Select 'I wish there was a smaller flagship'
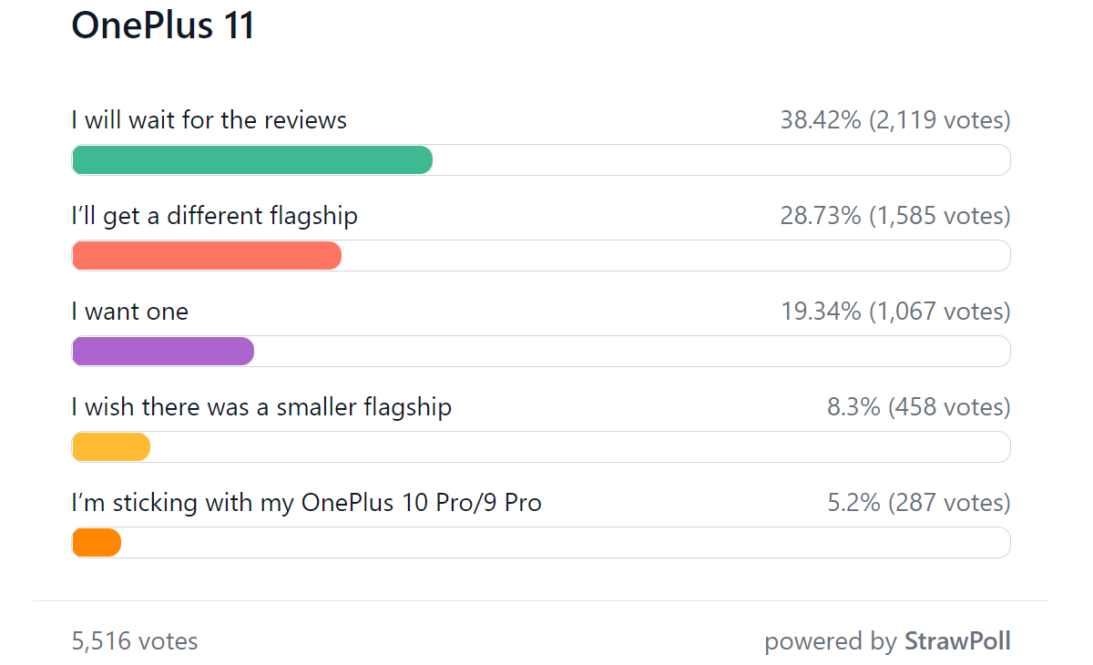 point(262,407)
